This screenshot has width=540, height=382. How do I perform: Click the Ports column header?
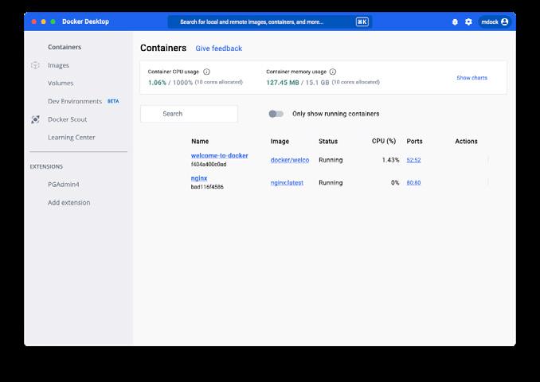[x=414, y=142]
